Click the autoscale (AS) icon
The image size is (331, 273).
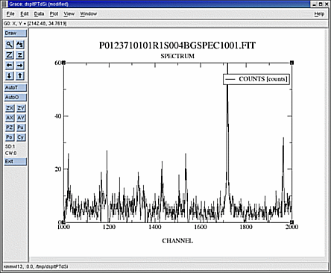(x=20, y=45)
